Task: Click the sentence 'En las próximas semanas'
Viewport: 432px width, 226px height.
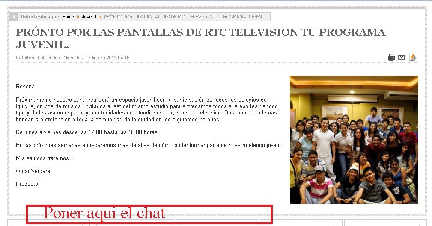Action: [x=149, y=145]
